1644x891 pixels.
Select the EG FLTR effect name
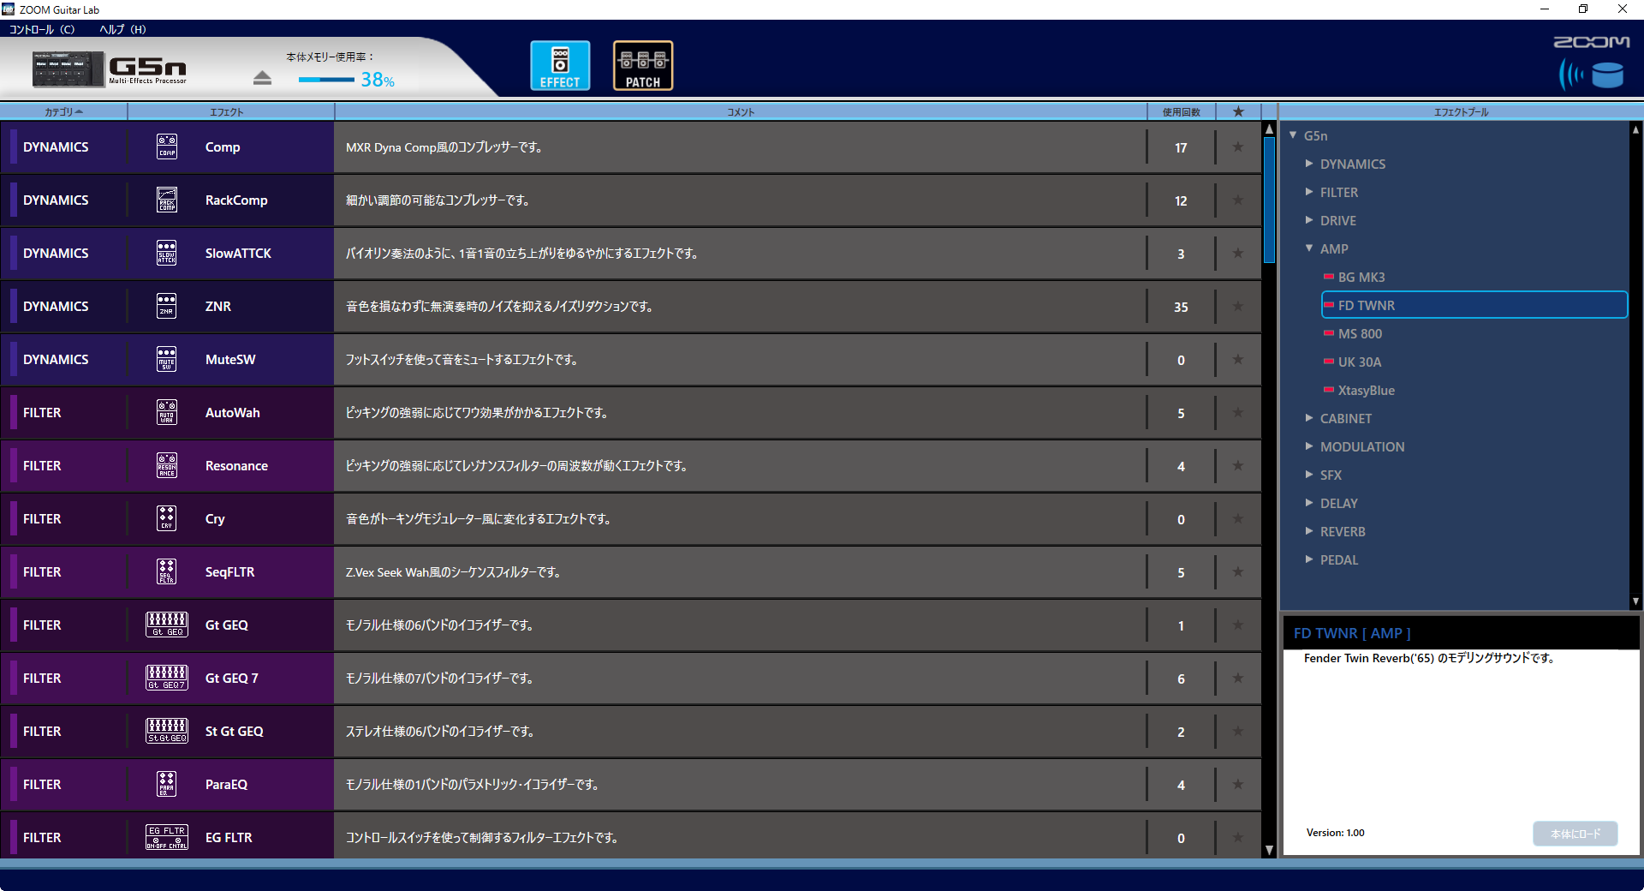point(229,837)
